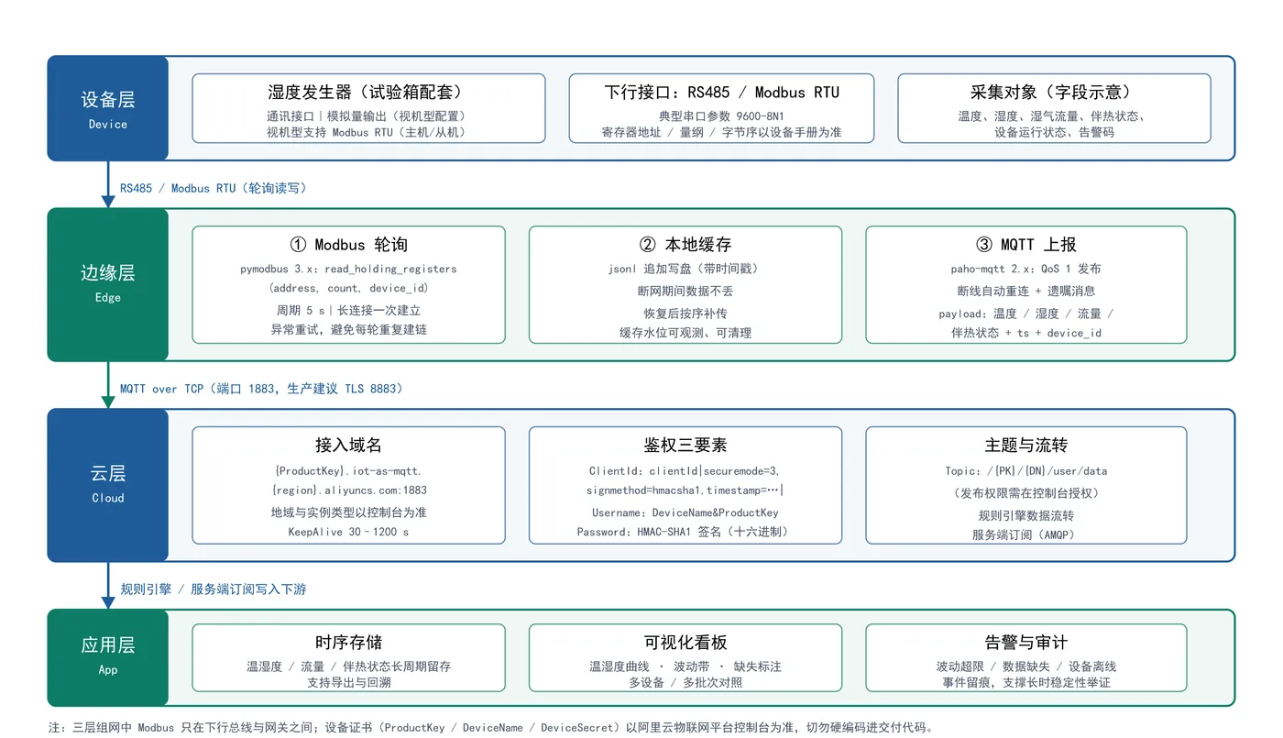Click the text paho-mqtt 2.x: QoS 1 发布
This screenshot has width=1283, height=738.
click(1026, 269)
